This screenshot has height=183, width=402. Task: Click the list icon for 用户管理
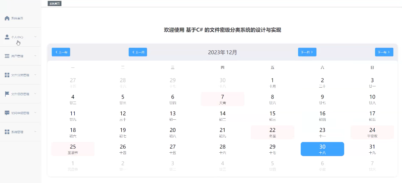click(7, 56)
